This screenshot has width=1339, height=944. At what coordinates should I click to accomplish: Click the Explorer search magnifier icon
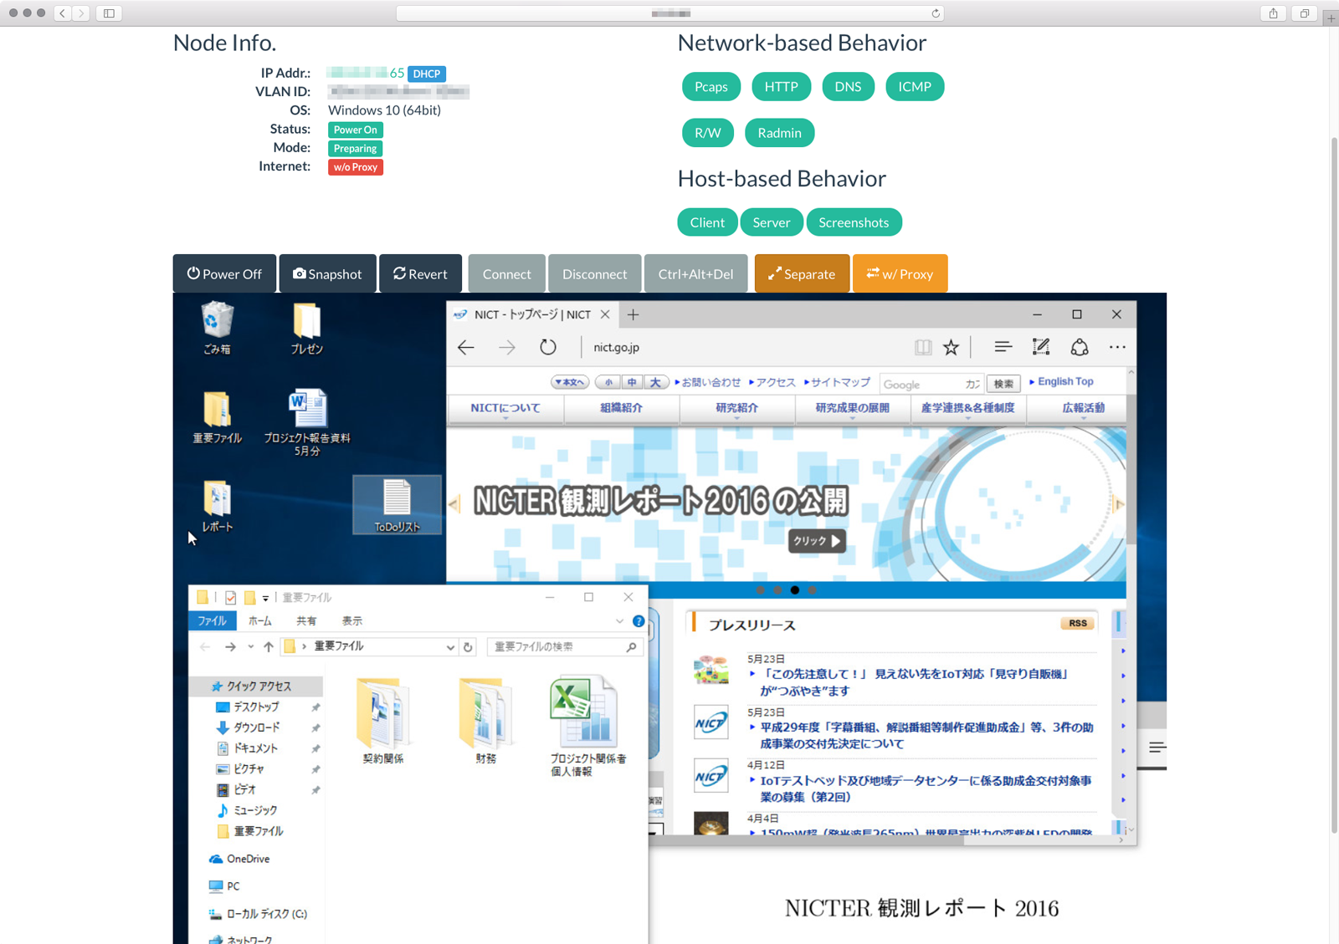point(632,646)
